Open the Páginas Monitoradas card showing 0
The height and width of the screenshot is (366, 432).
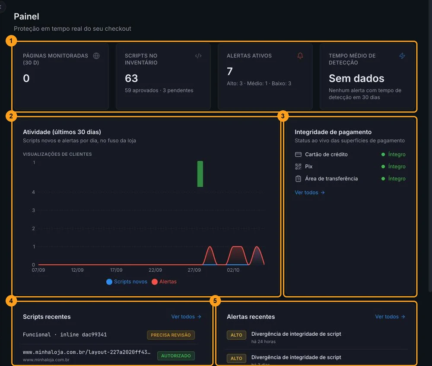click(60, 77)
